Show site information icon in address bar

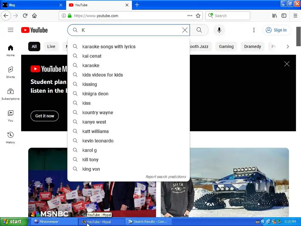64,16
